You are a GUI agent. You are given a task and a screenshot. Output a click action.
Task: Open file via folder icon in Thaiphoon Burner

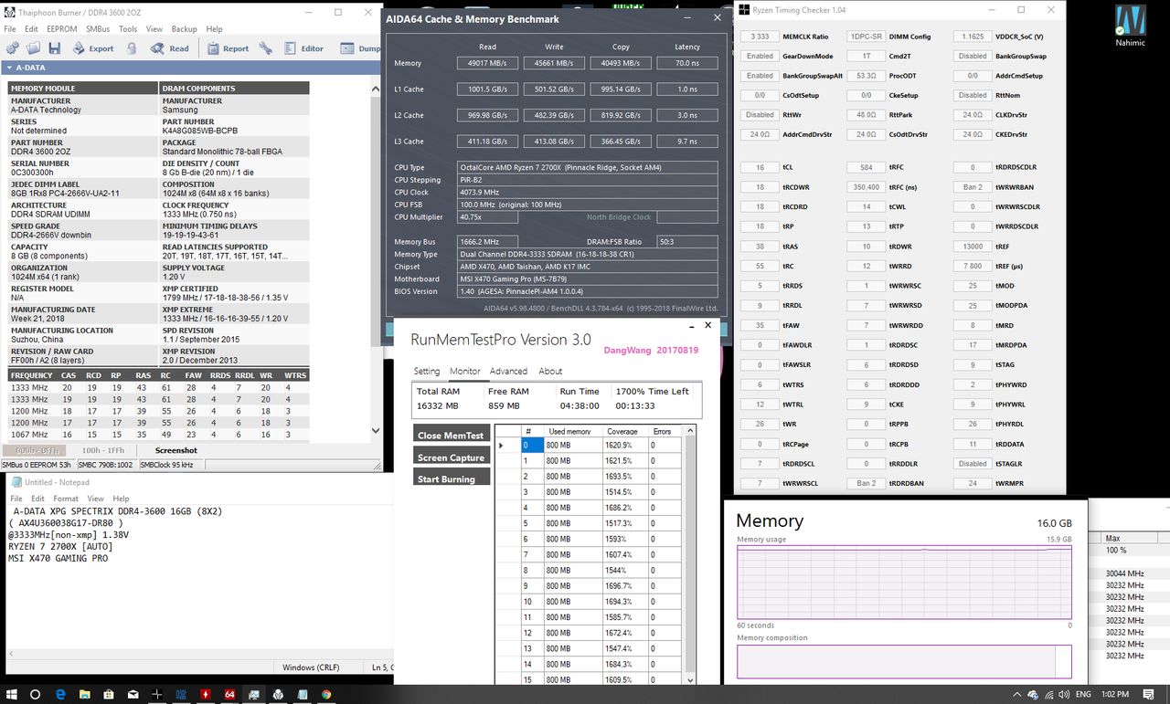click(x=33, y=48)
